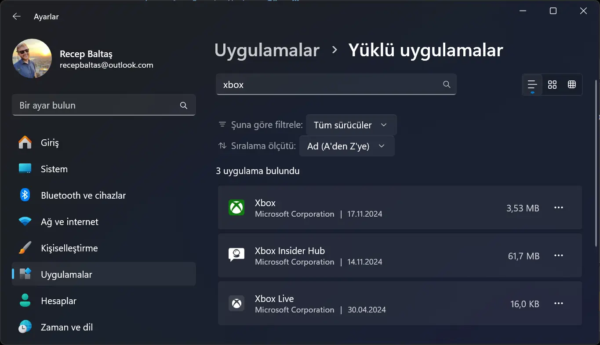Viewport: 600px width, 345px height.
Task: Click the 61,7 MB size value
Action: [524, 256]
